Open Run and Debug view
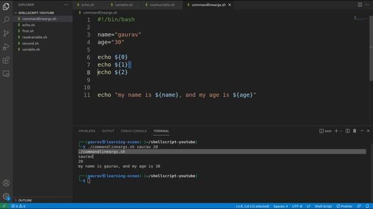Viewport: 373px width, 209px height. [6, 46]
